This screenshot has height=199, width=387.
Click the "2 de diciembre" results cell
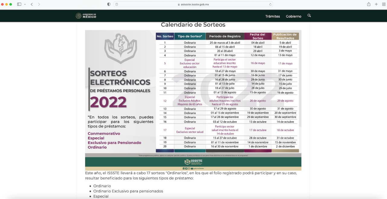(285, 146)
